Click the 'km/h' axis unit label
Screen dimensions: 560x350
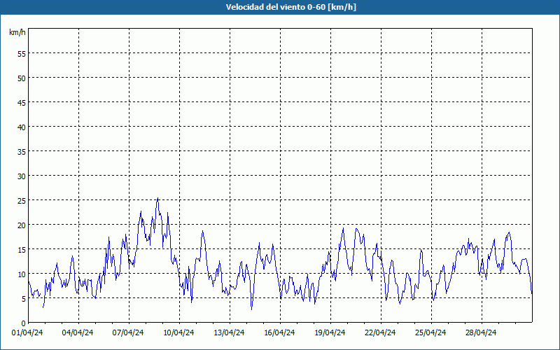(x=17, y=32)
